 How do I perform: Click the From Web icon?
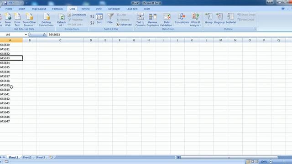click(x=8, y=20)
